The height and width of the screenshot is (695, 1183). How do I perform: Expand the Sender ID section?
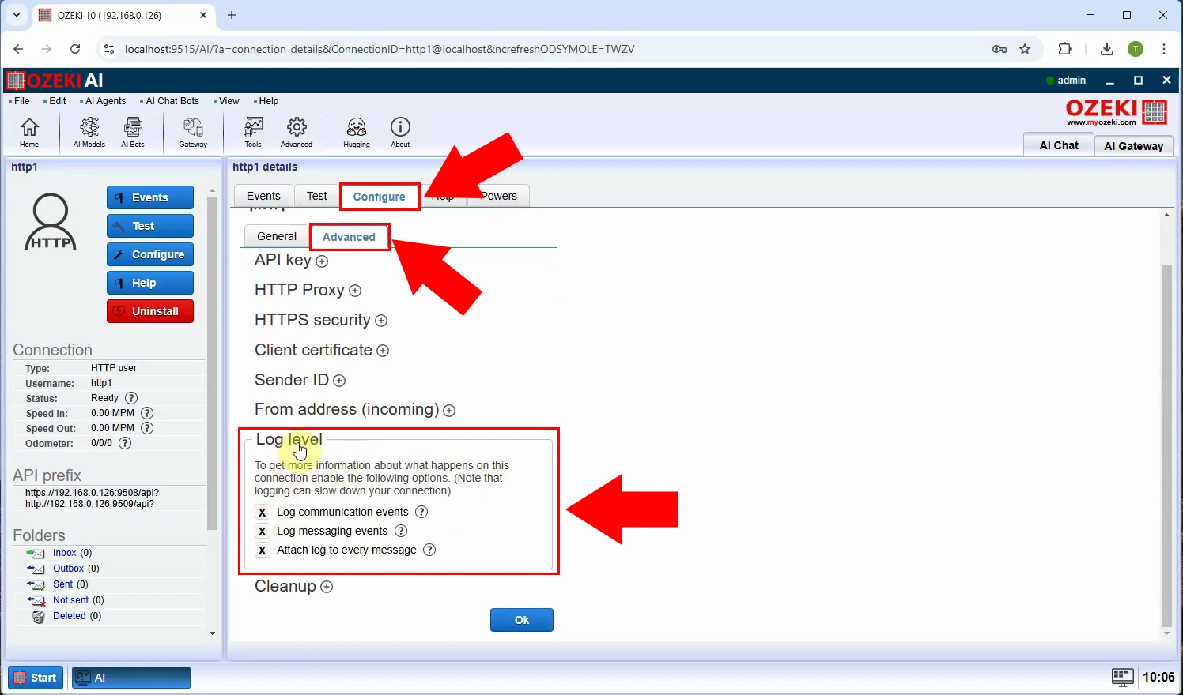point(339,381)
